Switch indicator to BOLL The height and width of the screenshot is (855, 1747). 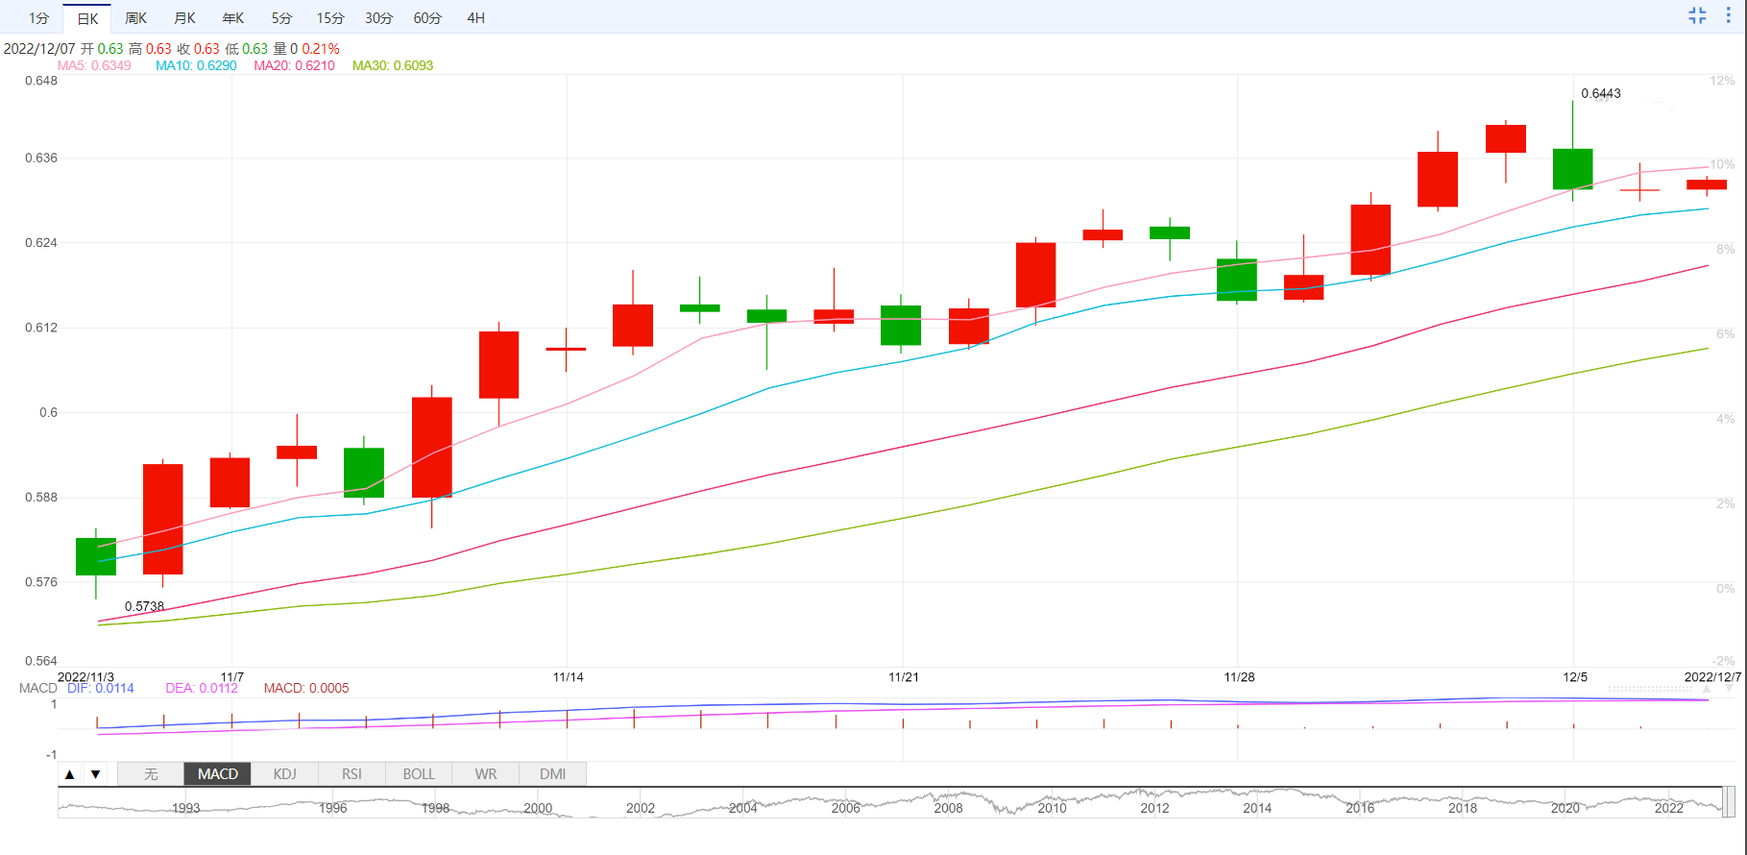[x=419, y=774]
